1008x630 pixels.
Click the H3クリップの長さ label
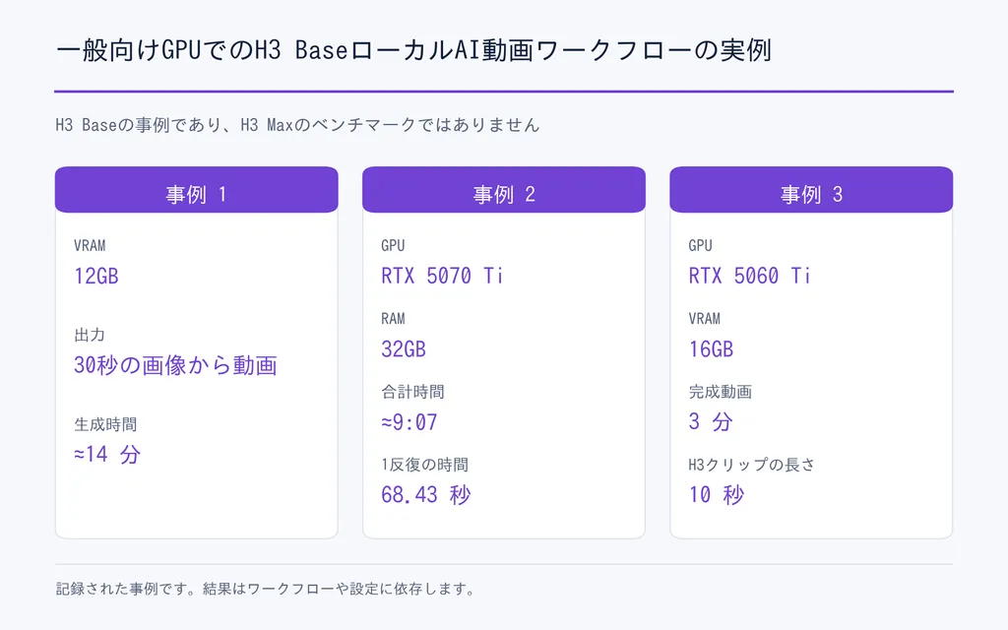tap(751, 465)
